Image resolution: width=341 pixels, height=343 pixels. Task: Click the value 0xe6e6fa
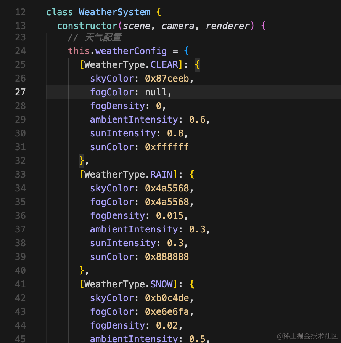coord(167,312)
